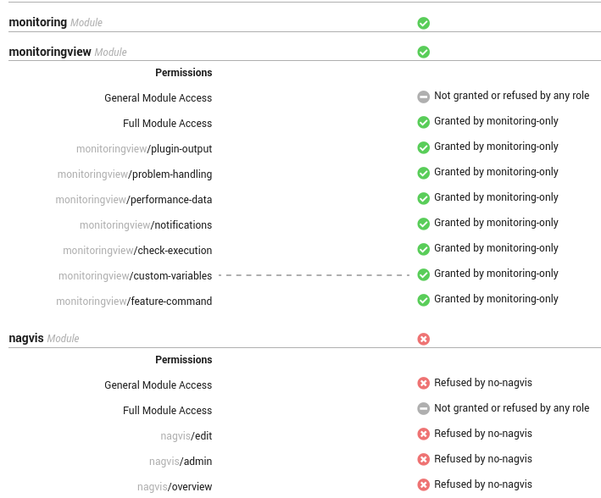The height and width of the screenshot is (498, 601).
Task: Click 'Refused by no-nagvis' next to nagvis/admin
Action: click(x=483, y=458)
